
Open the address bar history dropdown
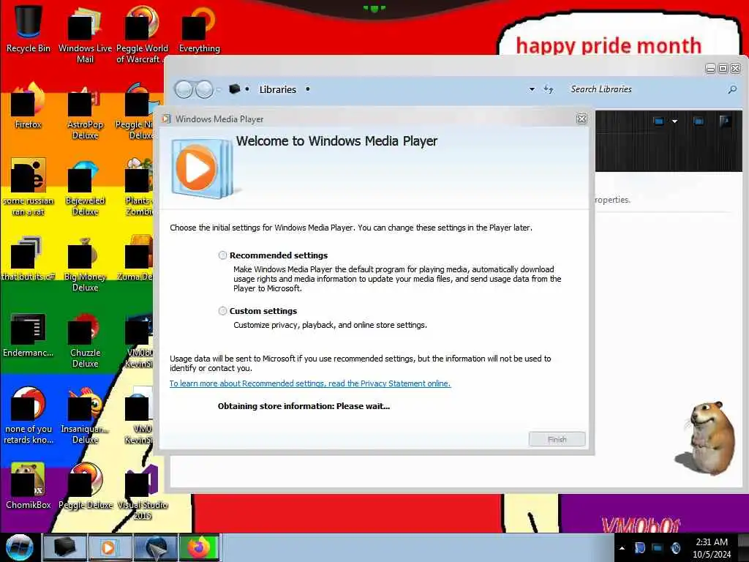(x=532, y=89)
